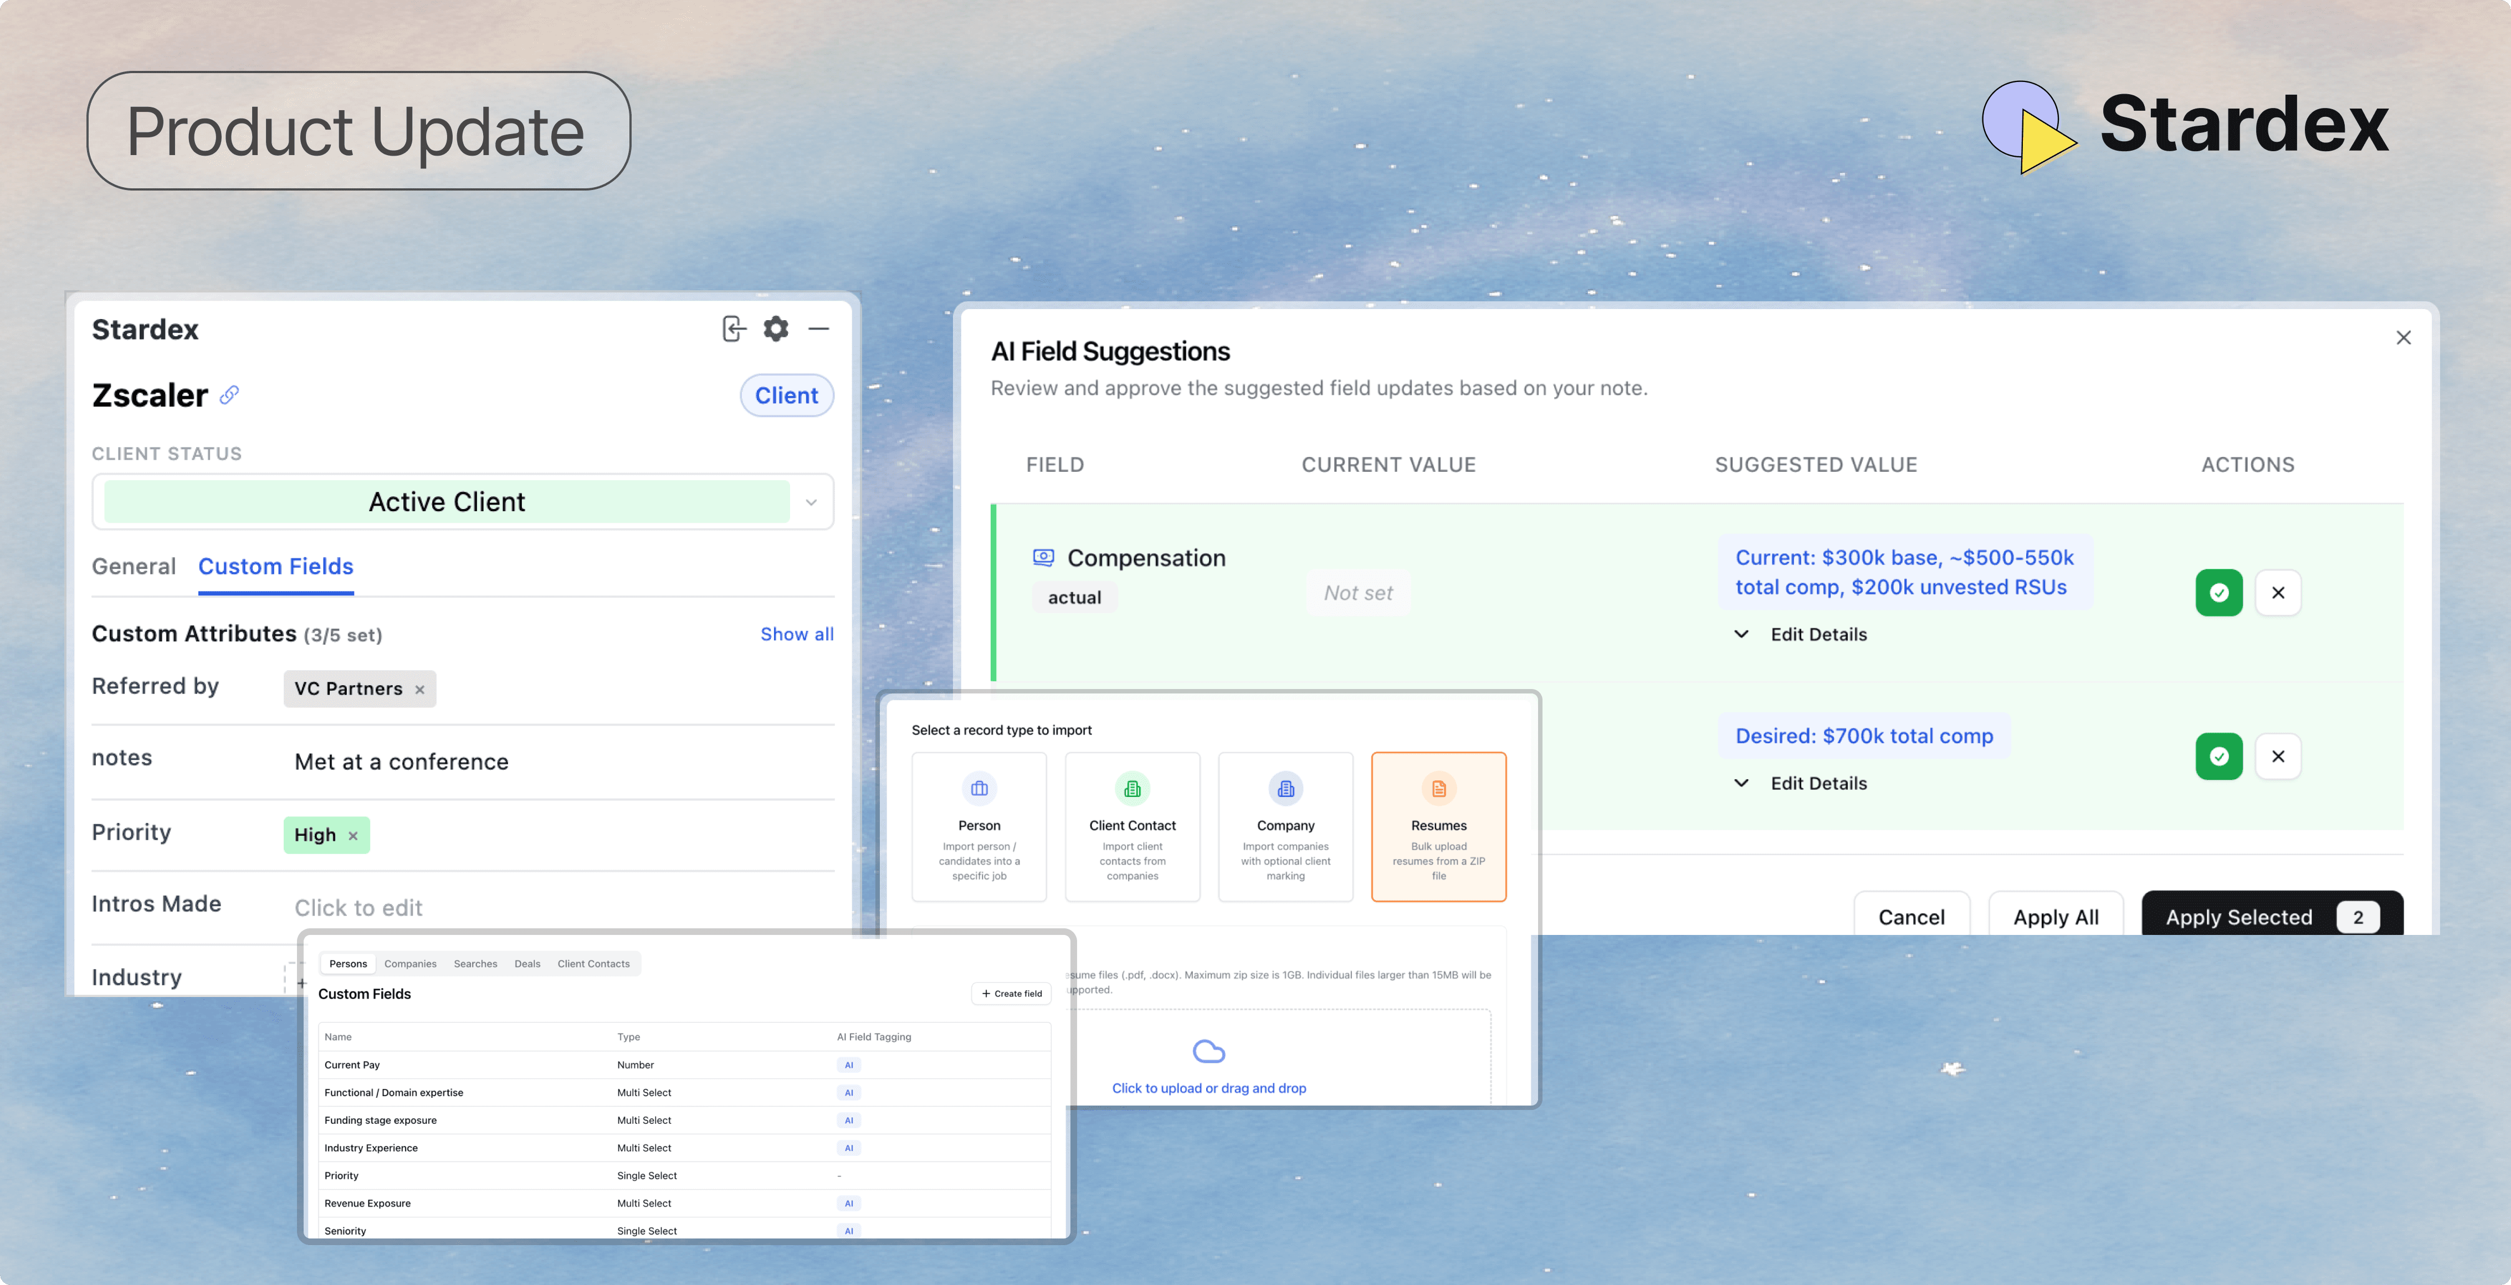2511x1285 pixels.
Task: Click the Intros Made edit field
Action: pyautogui.click(x=358, y=907)
